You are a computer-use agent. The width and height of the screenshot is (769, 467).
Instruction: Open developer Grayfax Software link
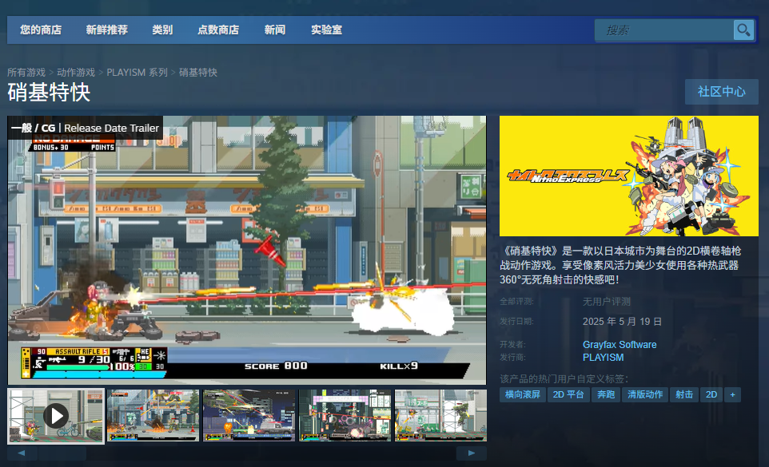(x=620, y=345)
